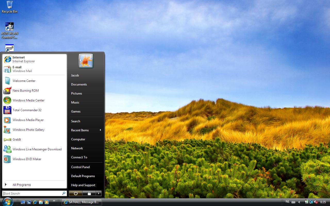The height and width of the screenshot is (206, 330).
Task: Open Windows Photo Gallery
Action: (35, 130)
